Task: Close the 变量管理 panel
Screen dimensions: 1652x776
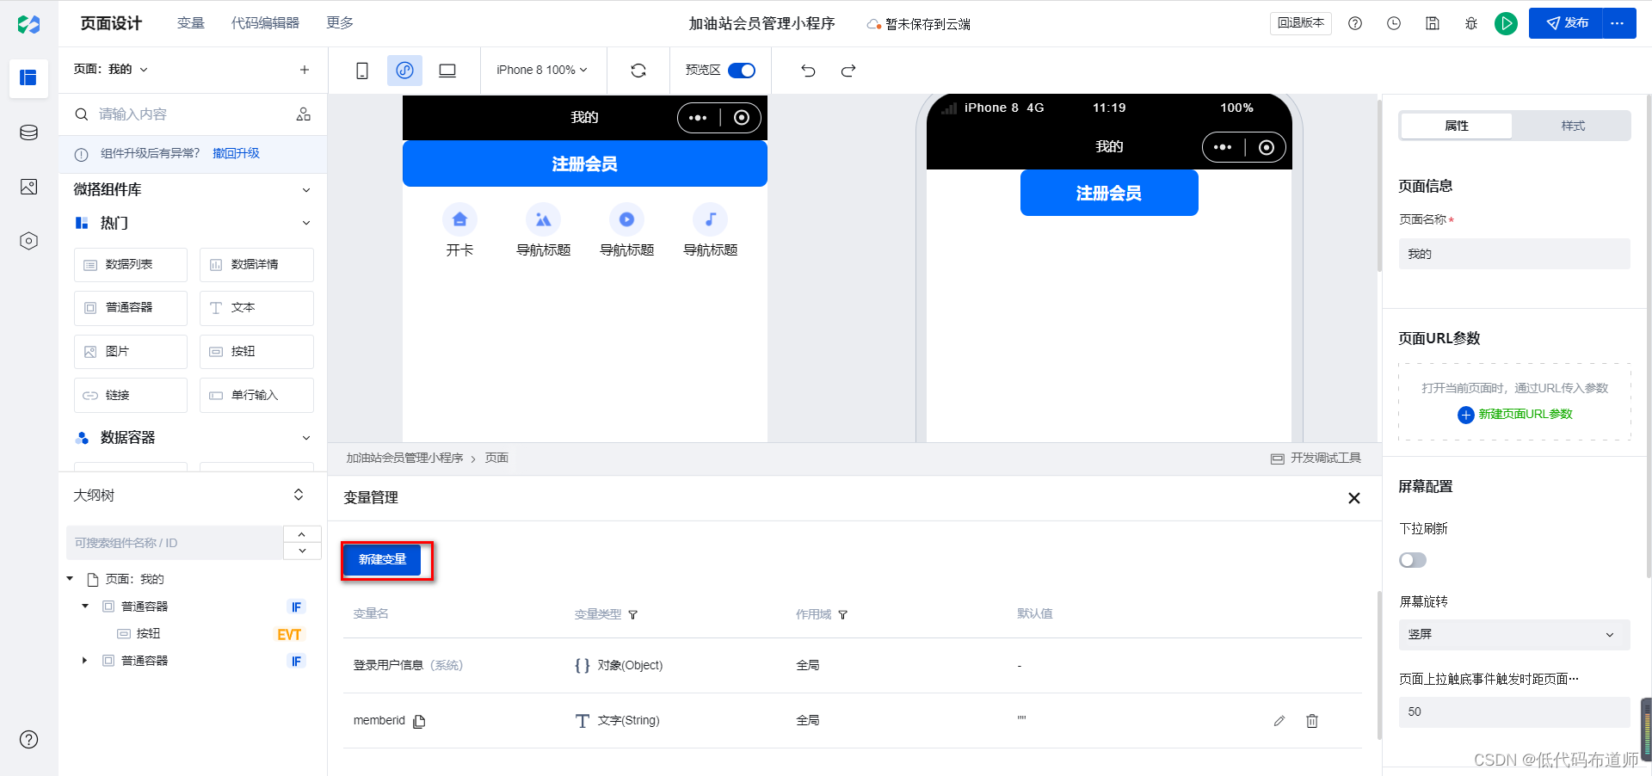Action: pyautogui.click(x=1354, y=498)
